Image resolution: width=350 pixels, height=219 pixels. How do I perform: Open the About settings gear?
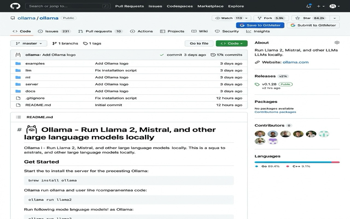tap(337, 42)
